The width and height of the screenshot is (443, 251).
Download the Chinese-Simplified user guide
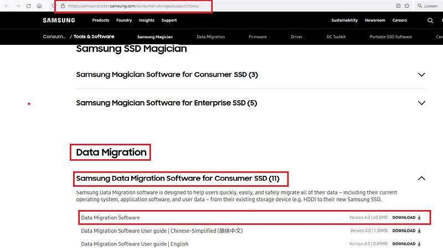(406, 231)
